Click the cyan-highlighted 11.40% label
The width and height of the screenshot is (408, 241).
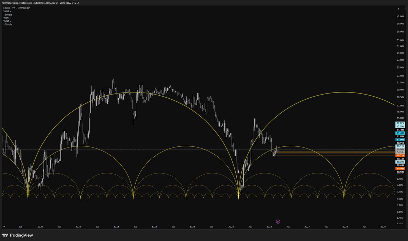(x=401, y=133)
